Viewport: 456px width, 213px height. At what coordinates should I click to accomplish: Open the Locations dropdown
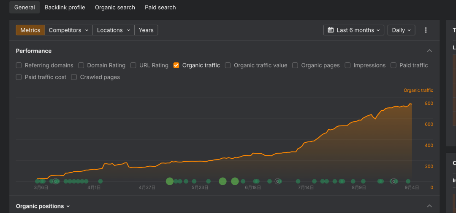(x=113, y=30)
